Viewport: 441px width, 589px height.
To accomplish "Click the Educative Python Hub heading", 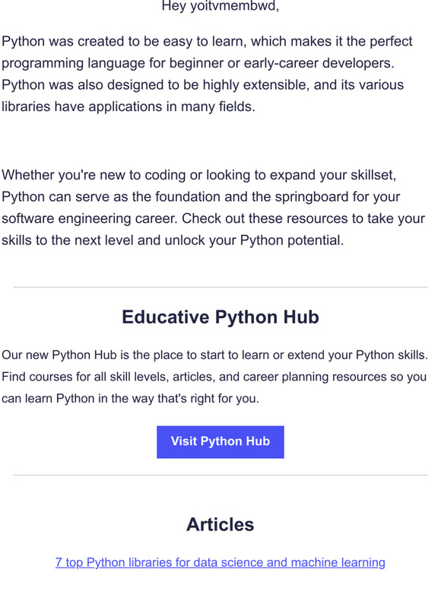I will click(x=220, y=317).
